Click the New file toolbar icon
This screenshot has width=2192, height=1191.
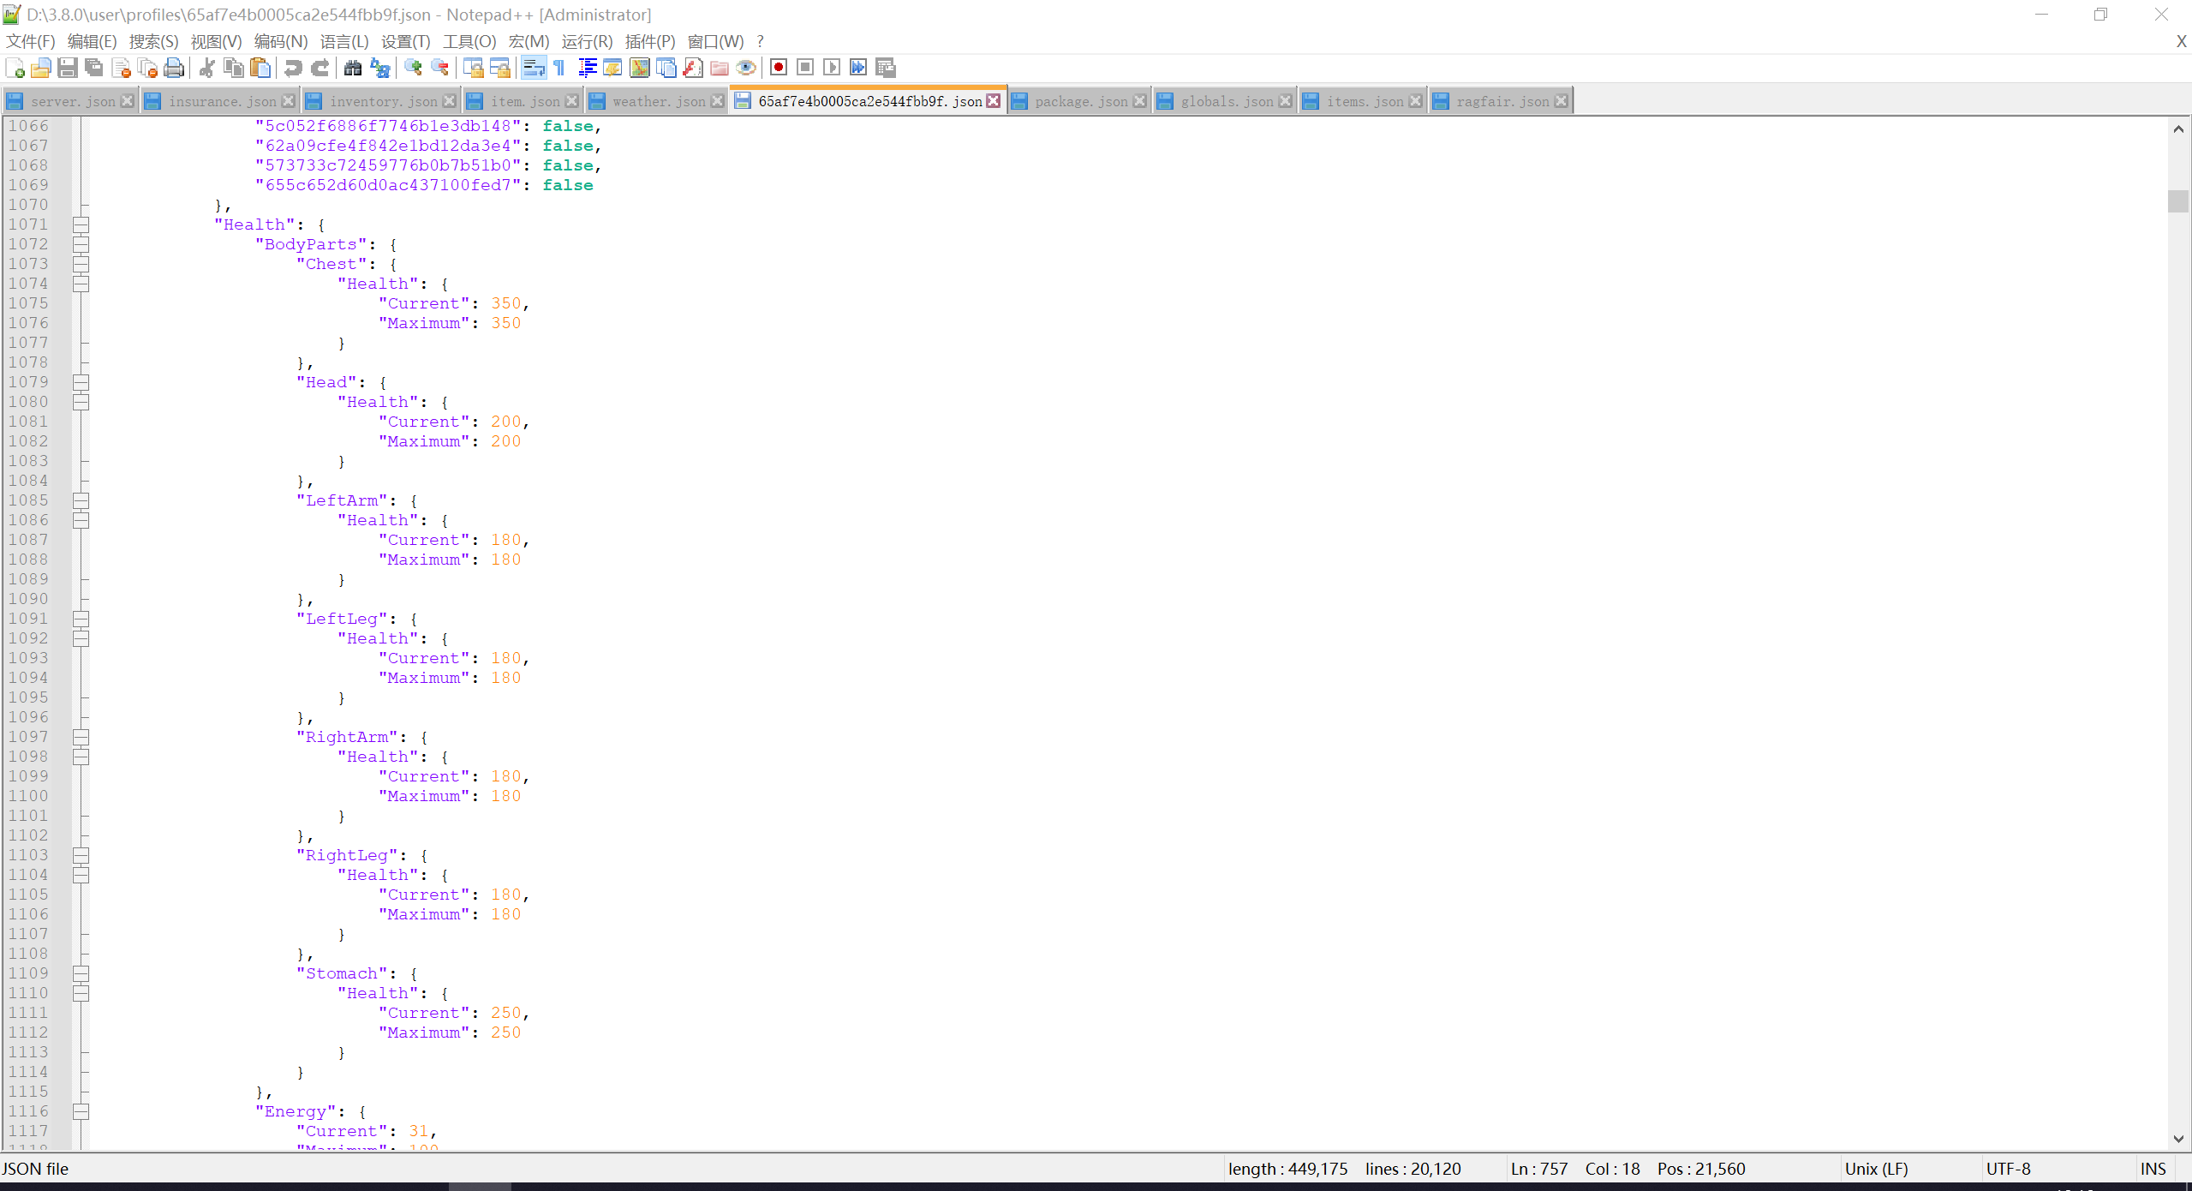click(x=15, y=68)
